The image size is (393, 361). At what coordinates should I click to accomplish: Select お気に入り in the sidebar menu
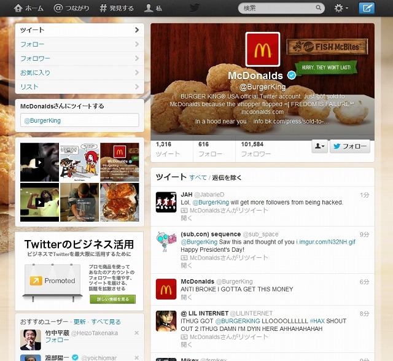tap(80, 73)
